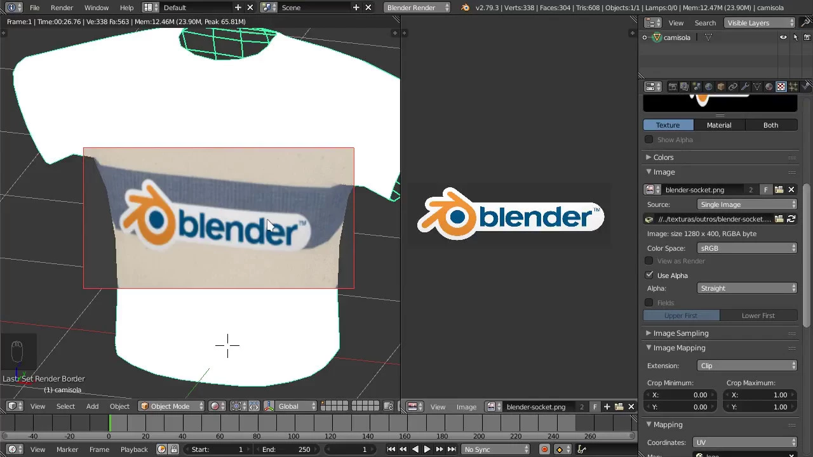Open the Coordinates dropdown showing UV

744,442
